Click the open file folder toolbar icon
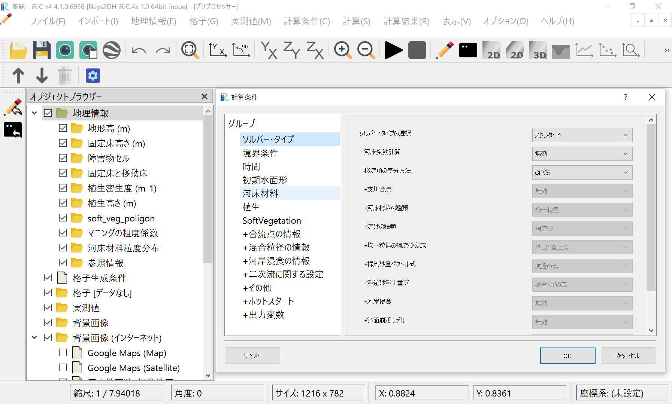Screen dimensions: 672x404 (18, 50)
